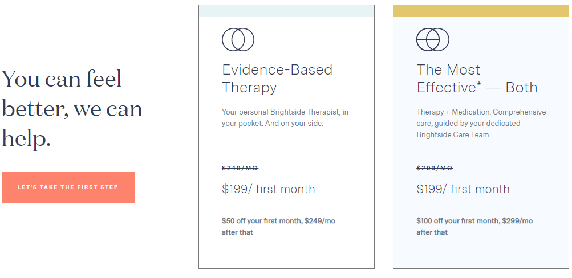Screen dimensions: 572x278
Task: Choose the Evidence-Based Therapy plan card
Action: [286, 137]
